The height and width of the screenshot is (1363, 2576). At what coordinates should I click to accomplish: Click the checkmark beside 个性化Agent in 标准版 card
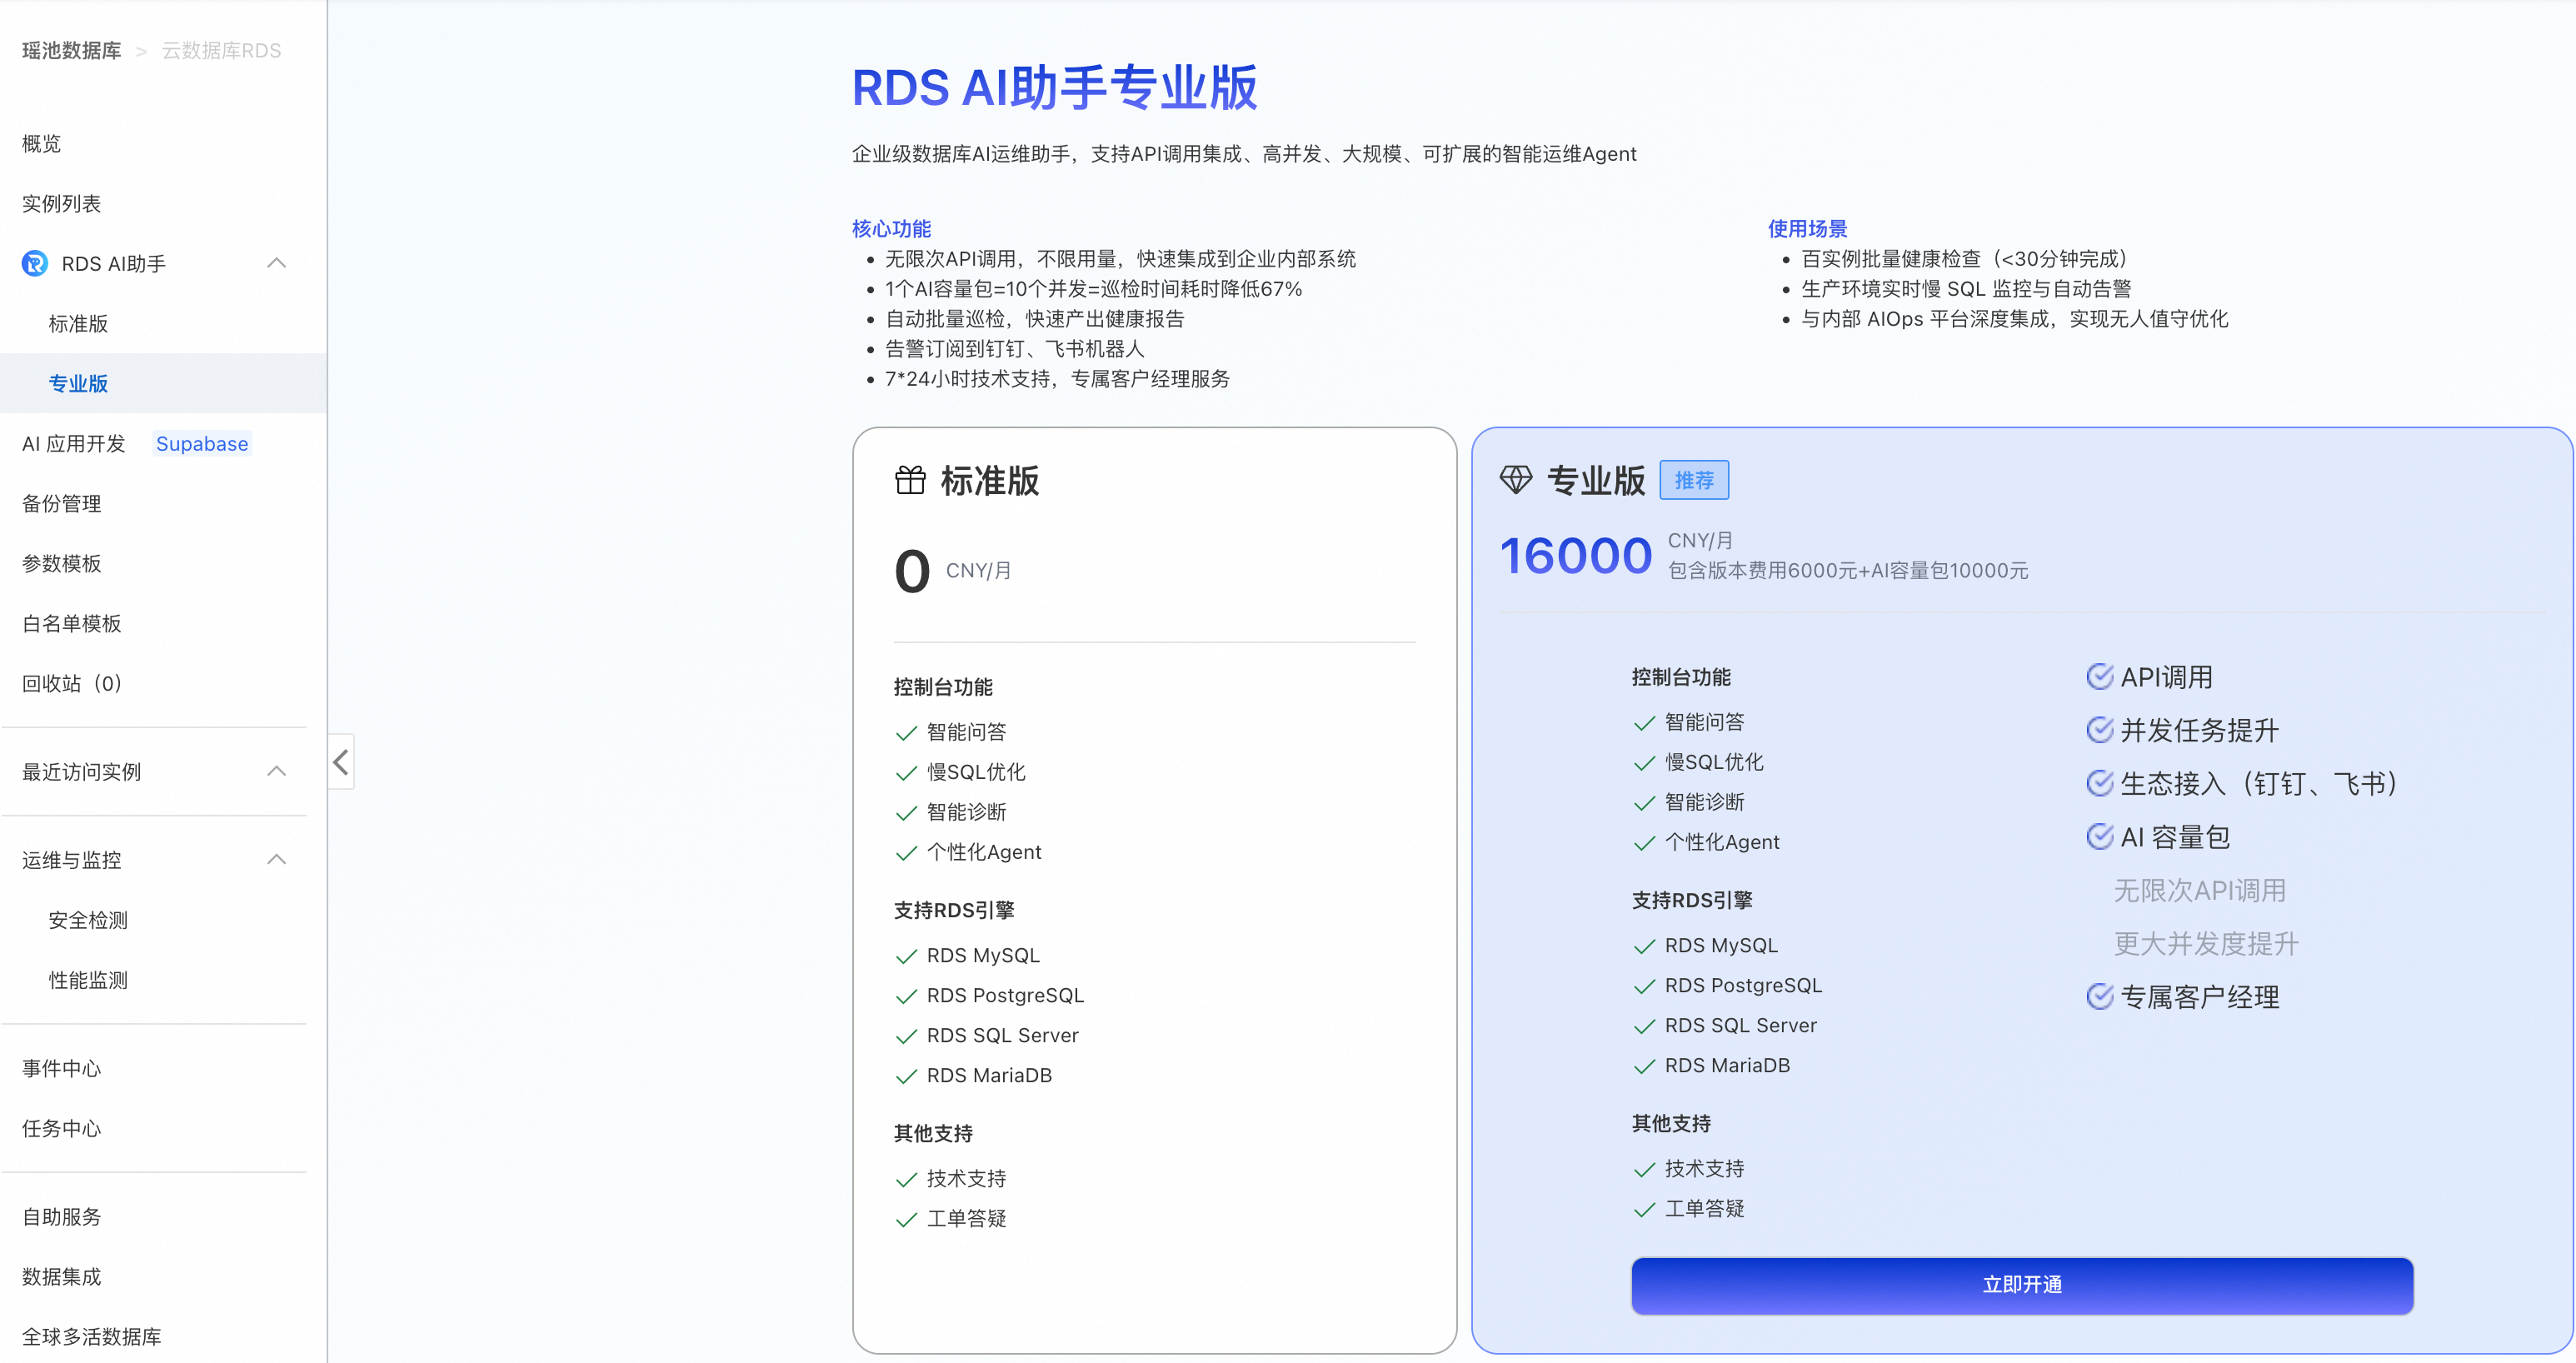coord(906,853)
